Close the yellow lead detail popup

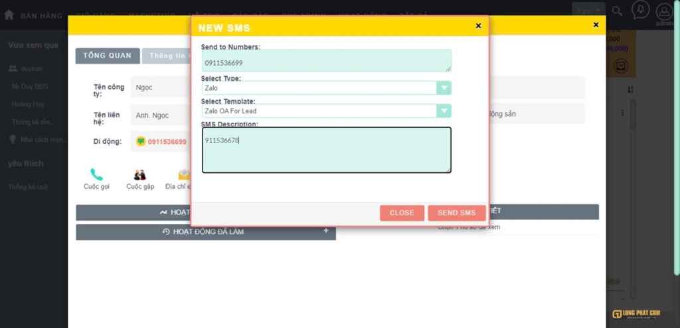(596, 25)
